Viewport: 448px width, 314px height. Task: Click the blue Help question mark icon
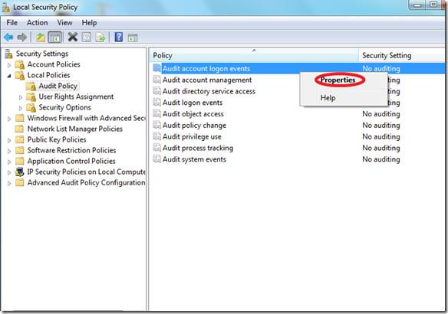coord(119,37)
